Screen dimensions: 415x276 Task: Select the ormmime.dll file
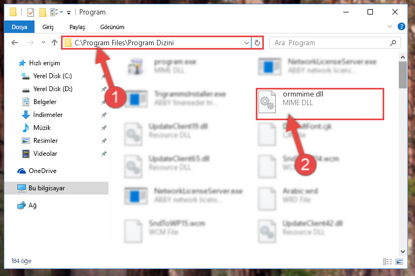(319, 104)
